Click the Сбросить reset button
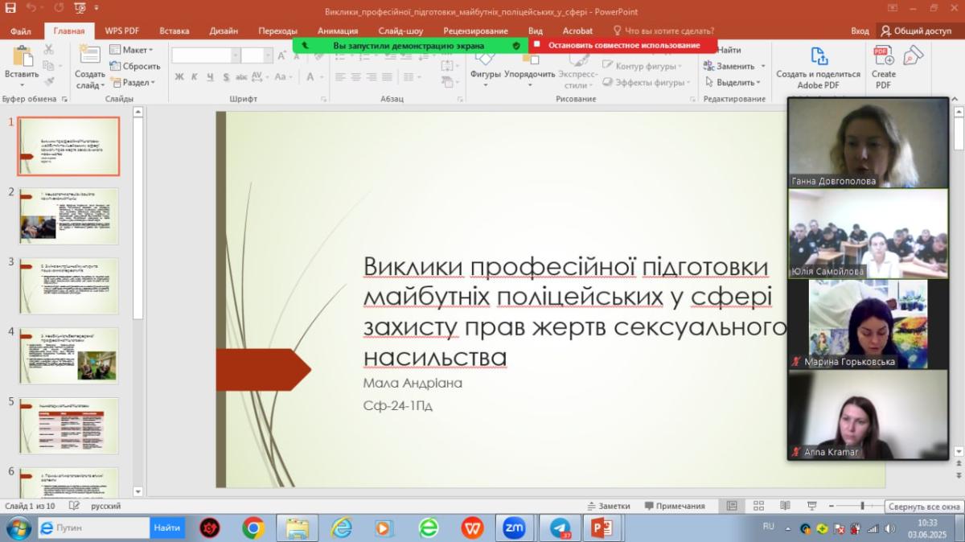Viewport: 965px width, 542px height. coord(136,66)
